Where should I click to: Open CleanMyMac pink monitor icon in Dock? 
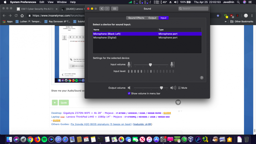[170, 139]
